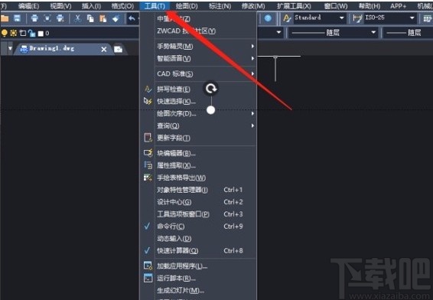Expand the 智能语音(V) submenu
The image size is (433, 300).
tap(197, 58)
